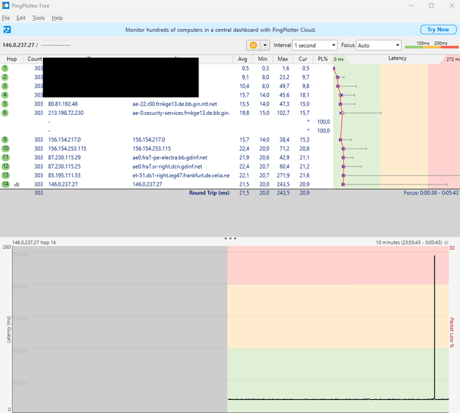Click hop 14 green circle icon
Viewport: 460px width, 413px height.
click(x=5, y=184)
